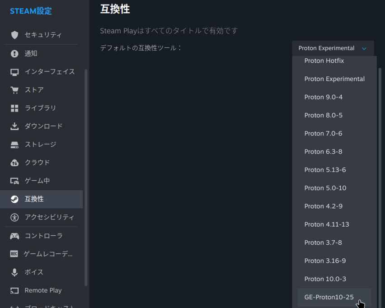Click the downloads arrow icon
The image size is (385, 308).
tap(14, 126)
